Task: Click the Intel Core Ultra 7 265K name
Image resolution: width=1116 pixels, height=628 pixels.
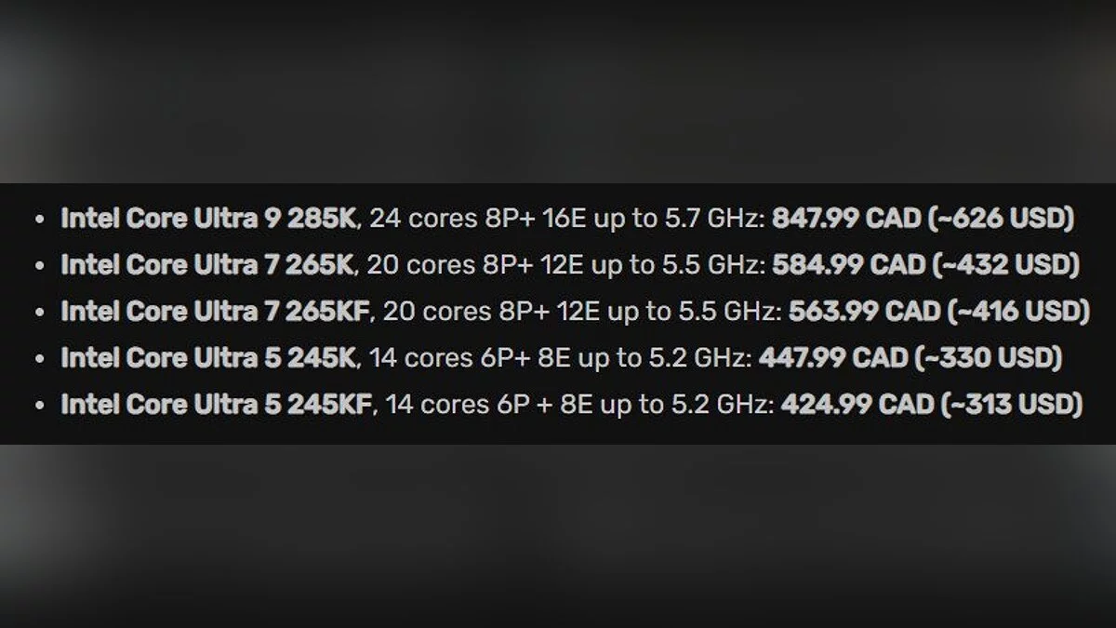Action: pyautogui.click(x=207, y=265)
